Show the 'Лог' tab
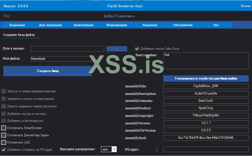 coord(216,25)
